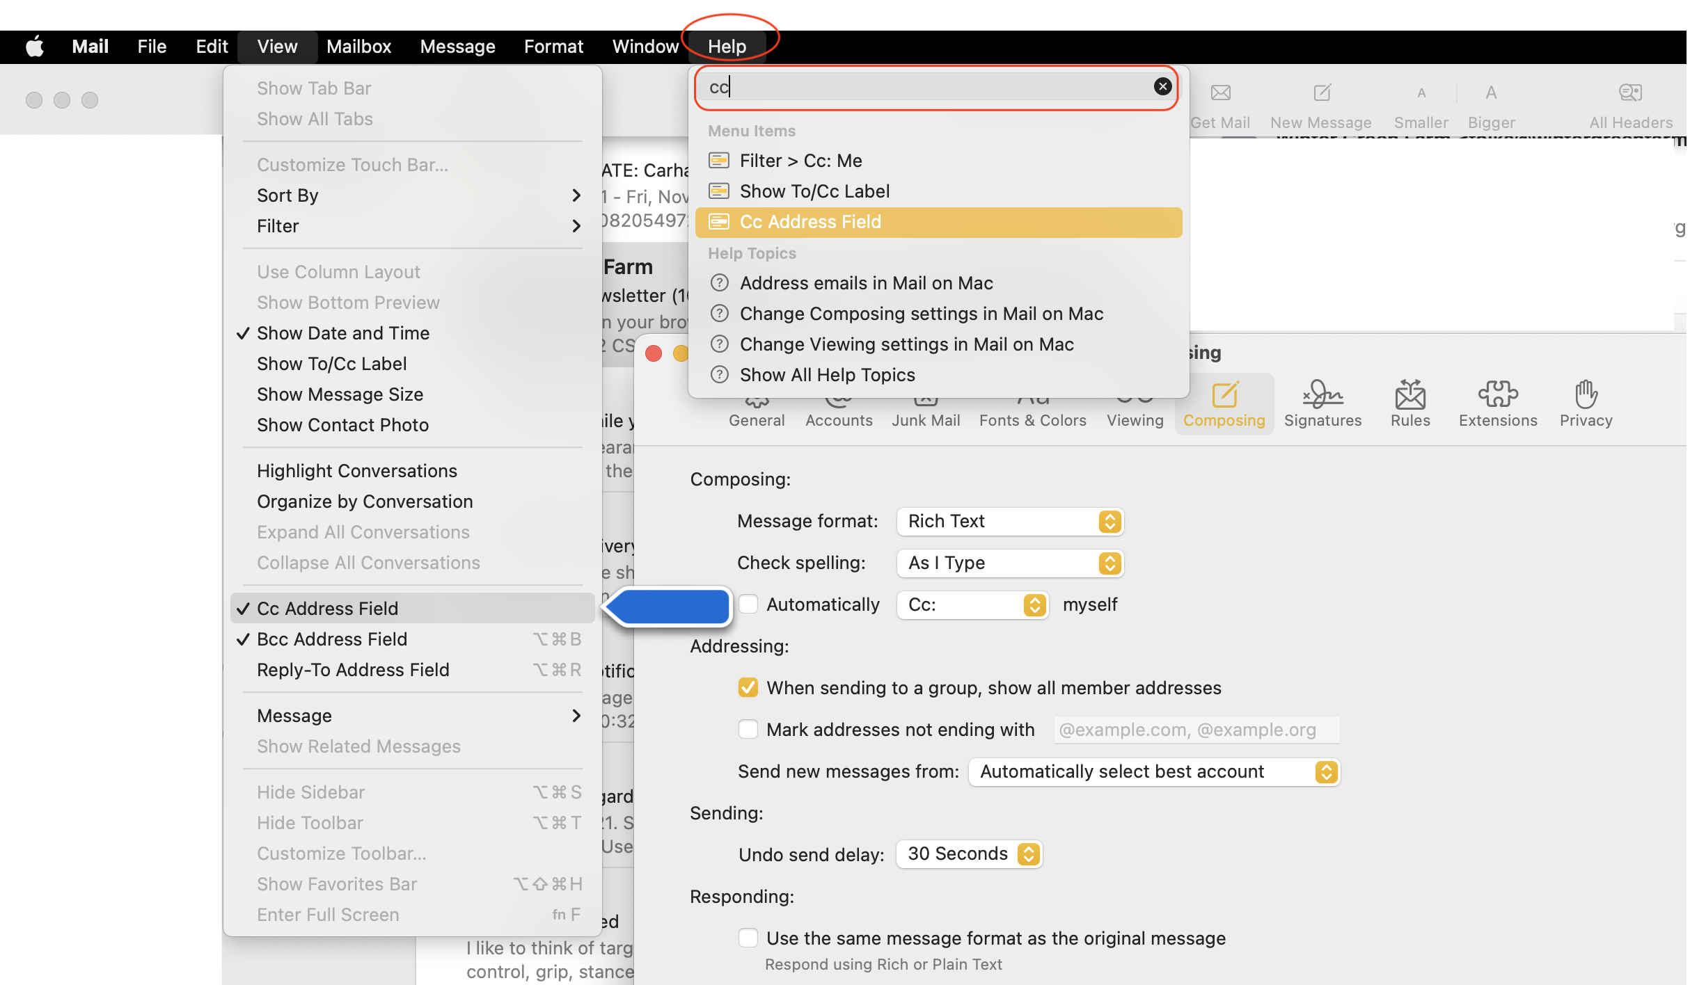The height and width of the screenshot is (985, 1690).
Task: Click the All Headers toolbar icon
Action: tap(1630, 93)
